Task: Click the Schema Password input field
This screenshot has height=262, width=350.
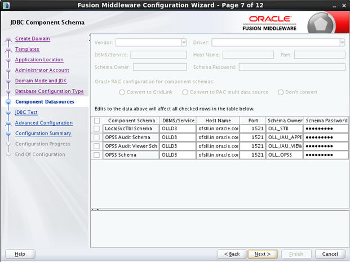Action: (x=292, y=67)
